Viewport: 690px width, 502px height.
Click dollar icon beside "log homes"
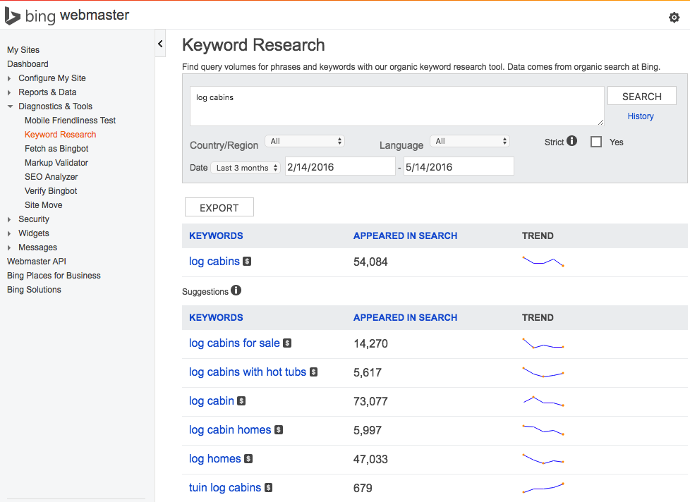tap(248, 459)
